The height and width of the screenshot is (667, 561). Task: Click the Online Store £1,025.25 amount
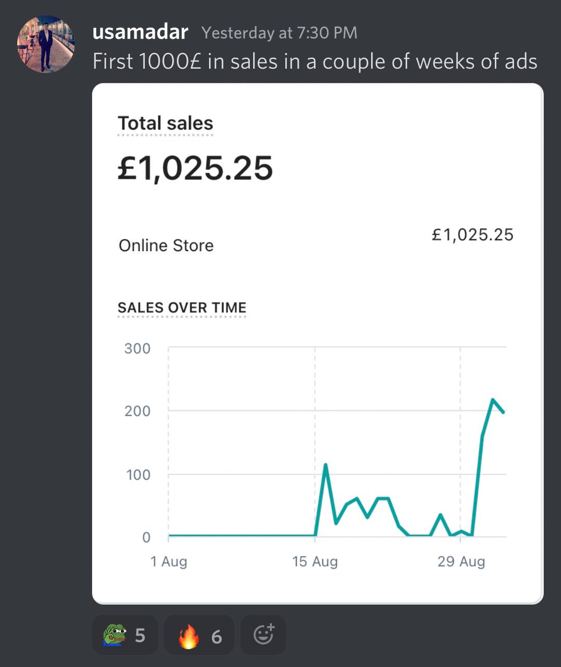point(473,235)
